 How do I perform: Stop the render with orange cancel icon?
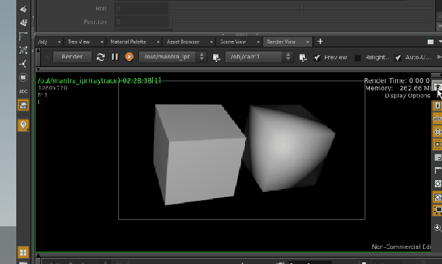click(x=129, y=57)
